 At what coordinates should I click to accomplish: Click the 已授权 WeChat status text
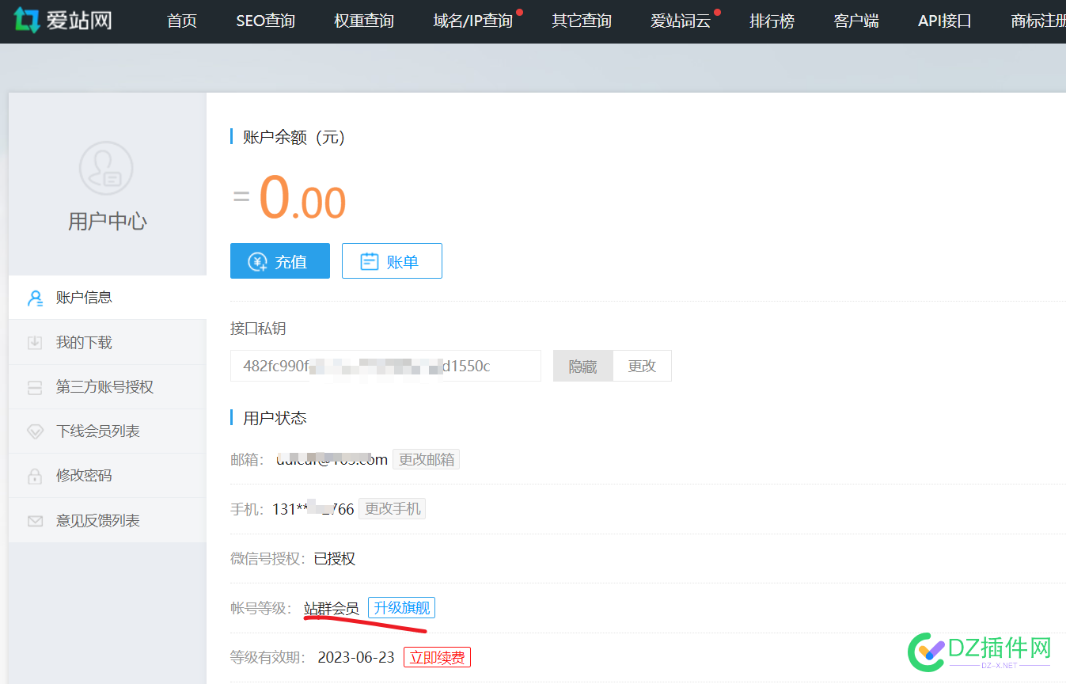pyautogui.click(x=335, y=559)
